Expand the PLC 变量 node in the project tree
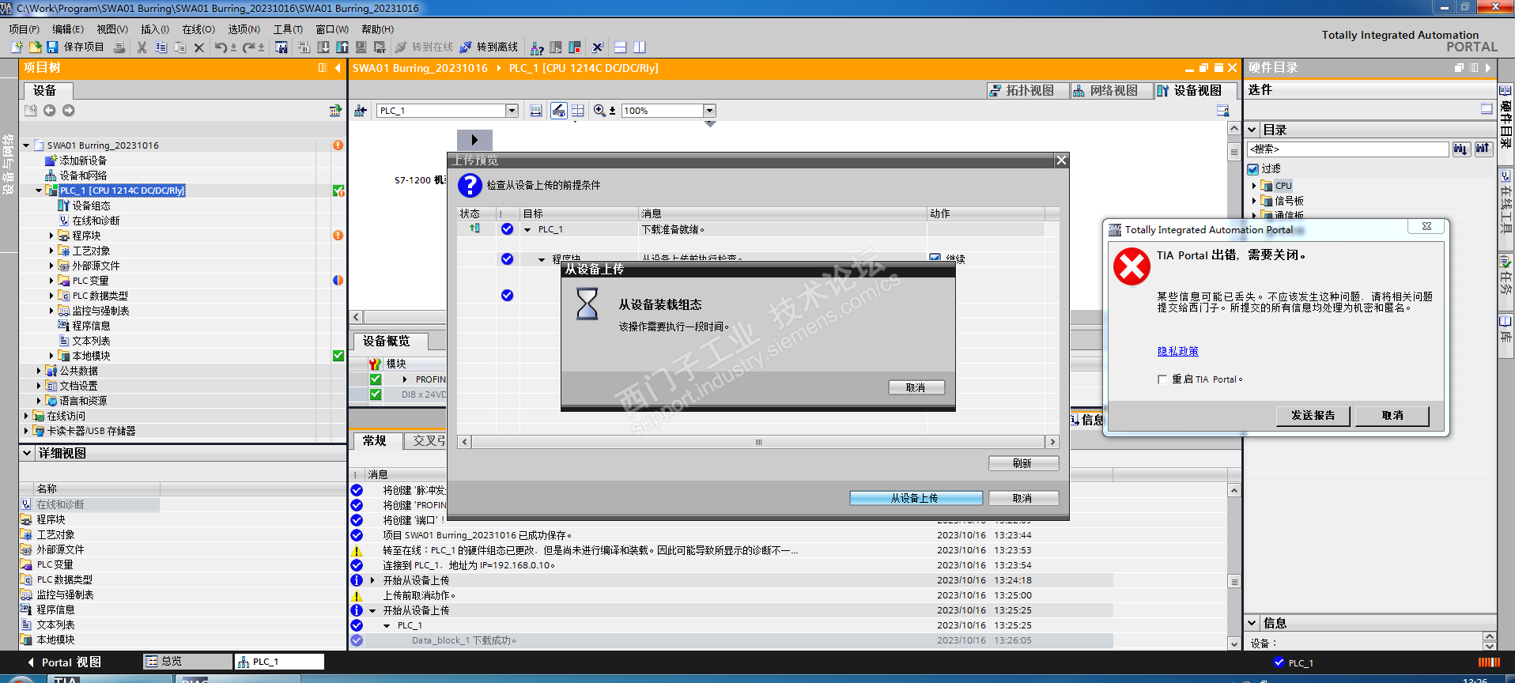The width and height of the screenshot is (1515, 683). pos(51,281)
